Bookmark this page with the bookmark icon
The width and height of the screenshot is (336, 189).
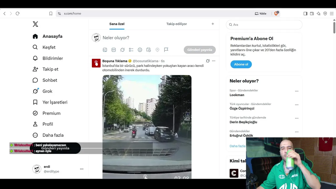coord(51,14)
